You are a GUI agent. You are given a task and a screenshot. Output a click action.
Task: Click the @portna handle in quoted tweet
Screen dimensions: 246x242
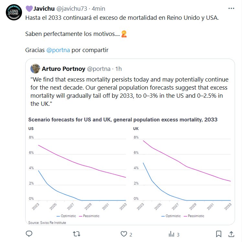(x=99, y=69)
